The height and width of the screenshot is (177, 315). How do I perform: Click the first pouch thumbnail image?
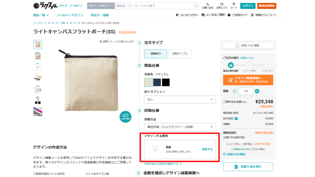tap(38, 44)
